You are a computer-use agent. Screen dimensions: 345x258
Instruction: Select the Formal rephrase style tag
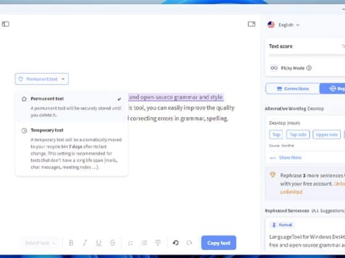283,225
